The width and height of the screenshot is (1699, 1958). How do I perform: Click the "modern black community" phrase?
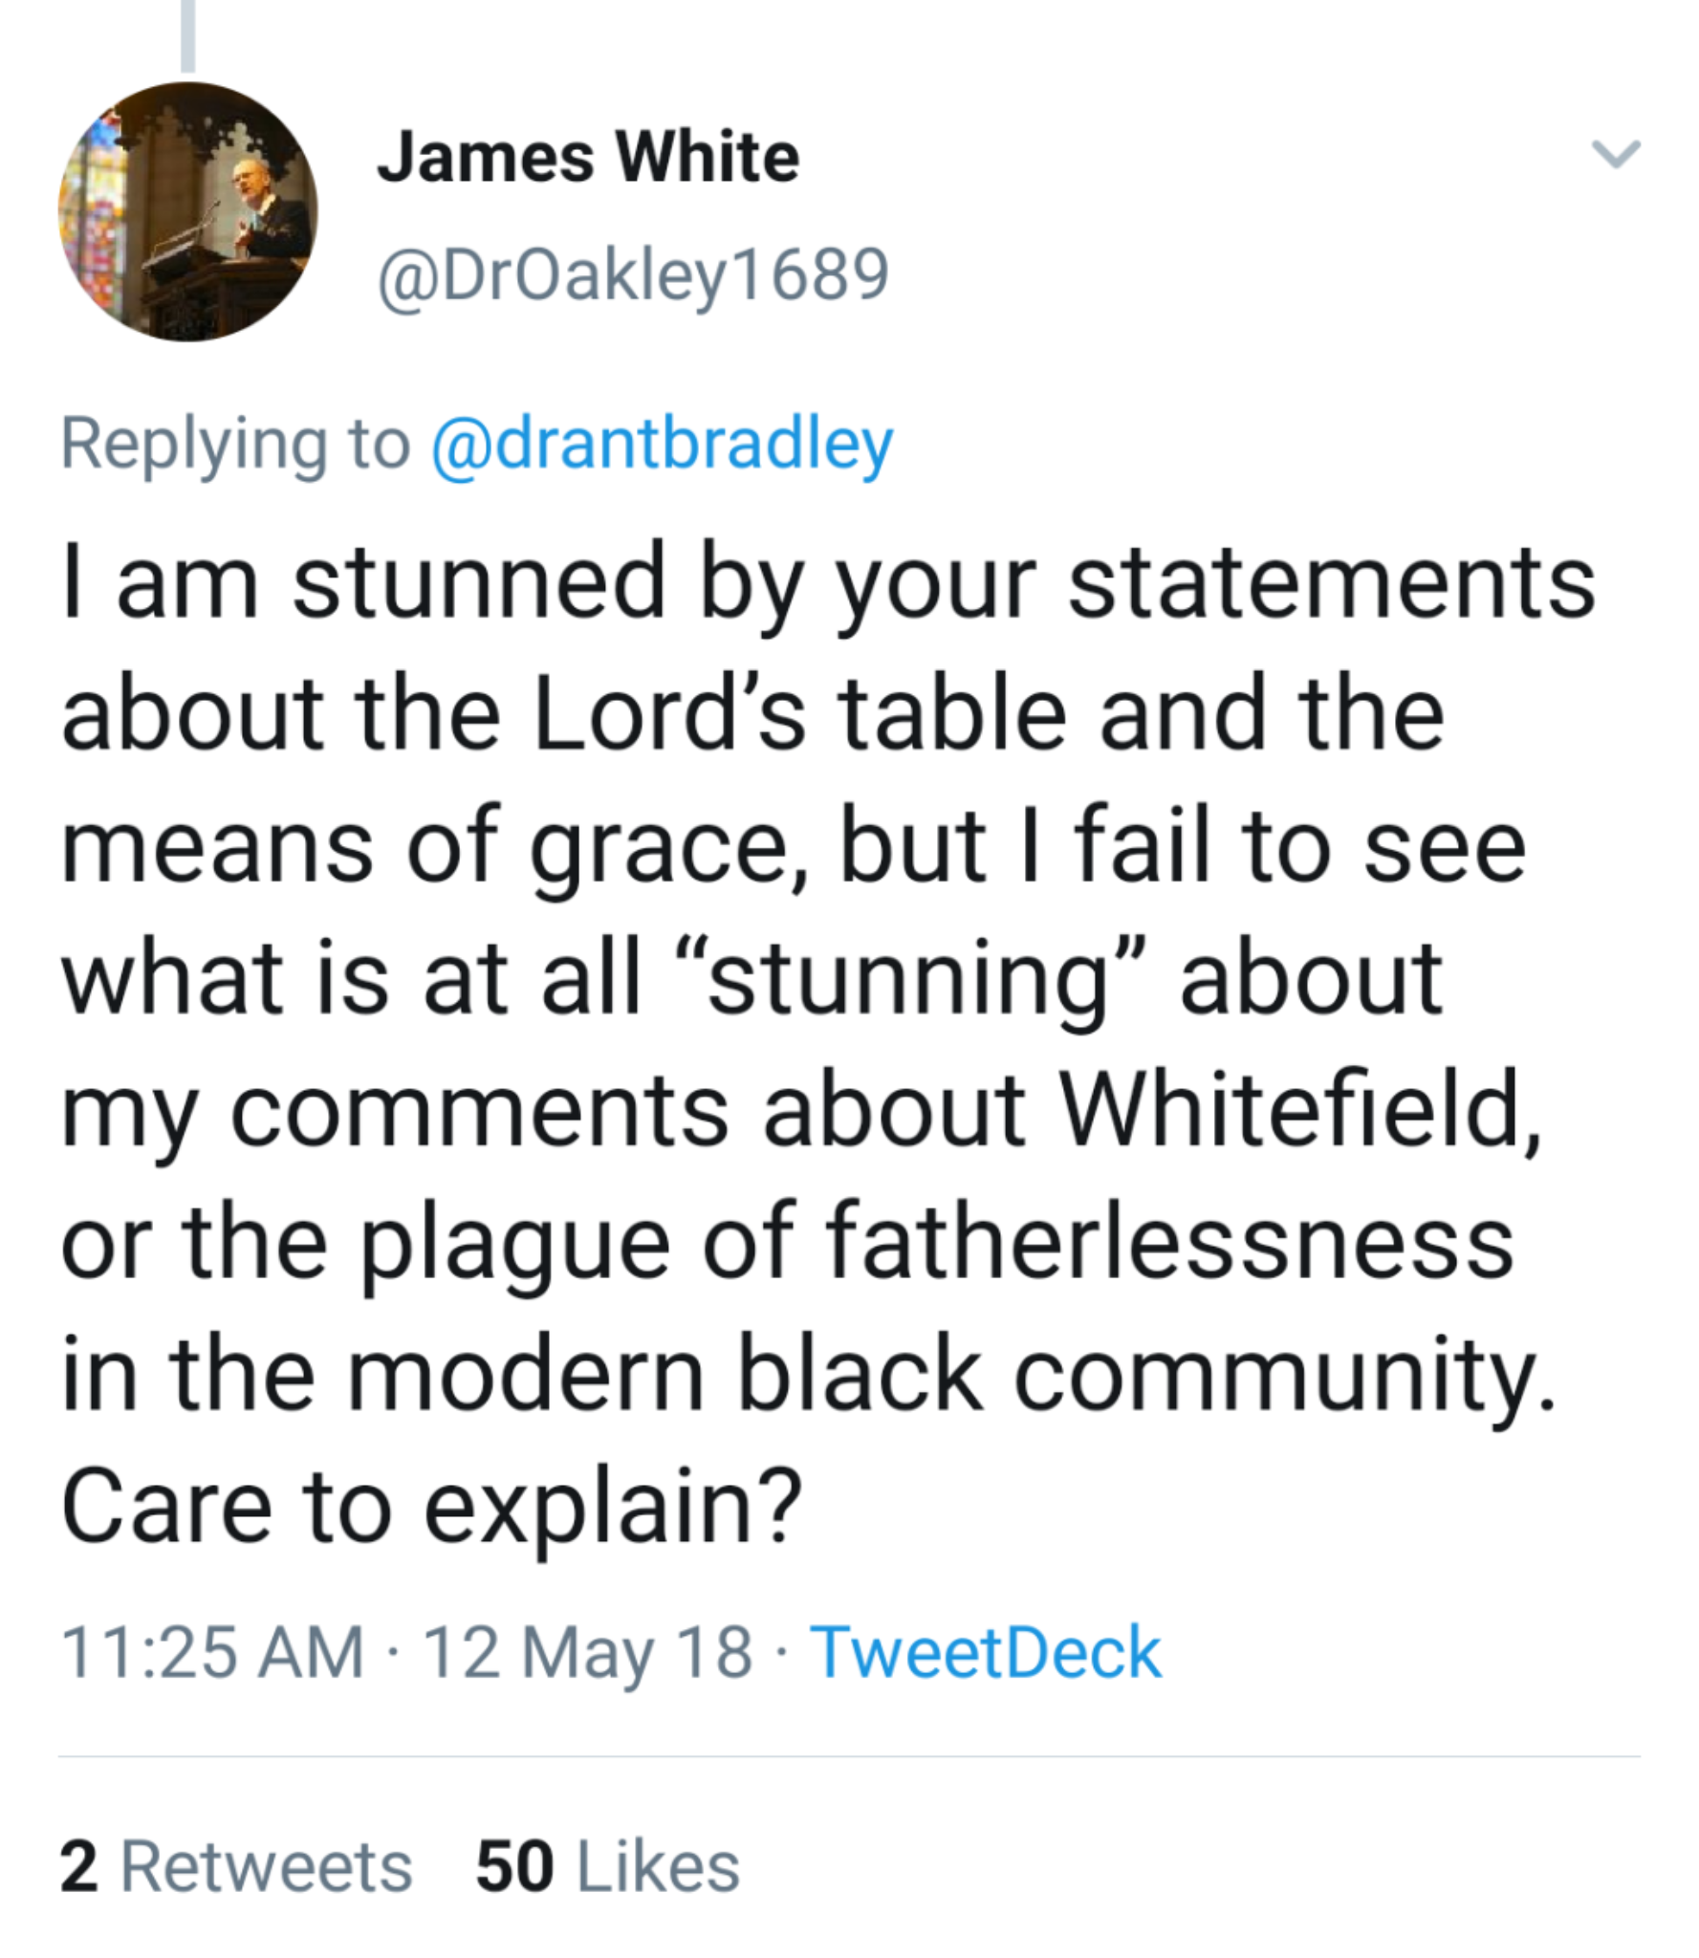click(951, 1374)
